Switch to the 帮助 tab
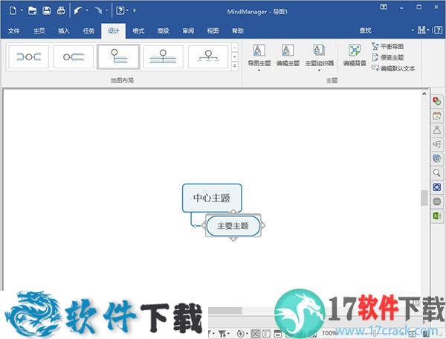The height and width of the screenshot is (339, 446). [238, 30]
